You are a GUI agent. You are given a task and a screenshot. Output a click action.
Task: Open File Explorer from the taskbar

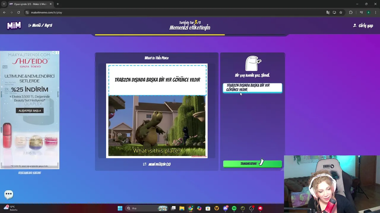(182, 208)
